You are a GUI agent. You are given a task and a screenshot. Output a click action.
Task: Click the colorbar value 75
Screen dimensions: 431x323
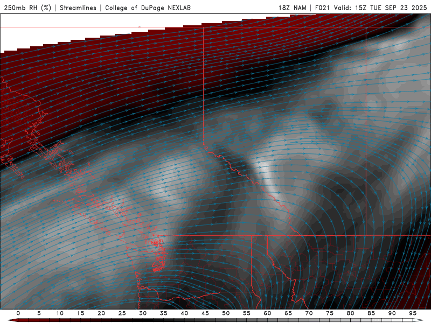tap(329, 313)
